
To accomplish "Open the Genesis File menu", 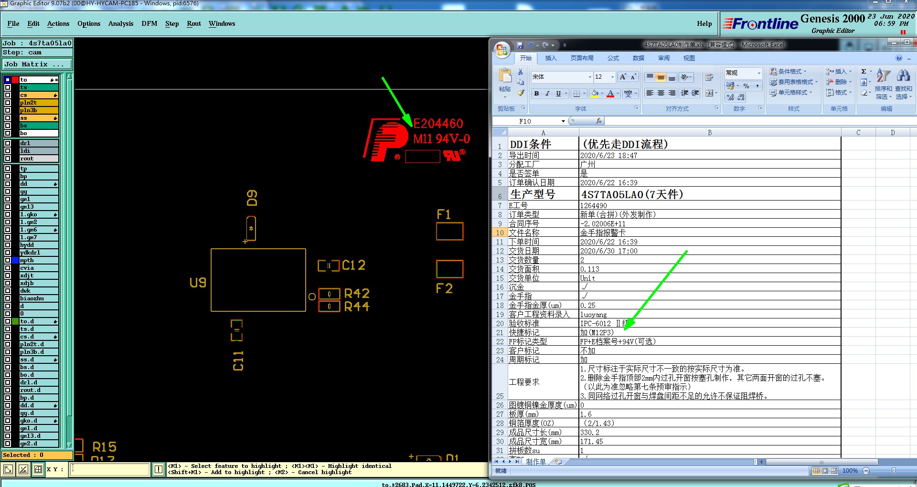I will click(x=13, y=24).
